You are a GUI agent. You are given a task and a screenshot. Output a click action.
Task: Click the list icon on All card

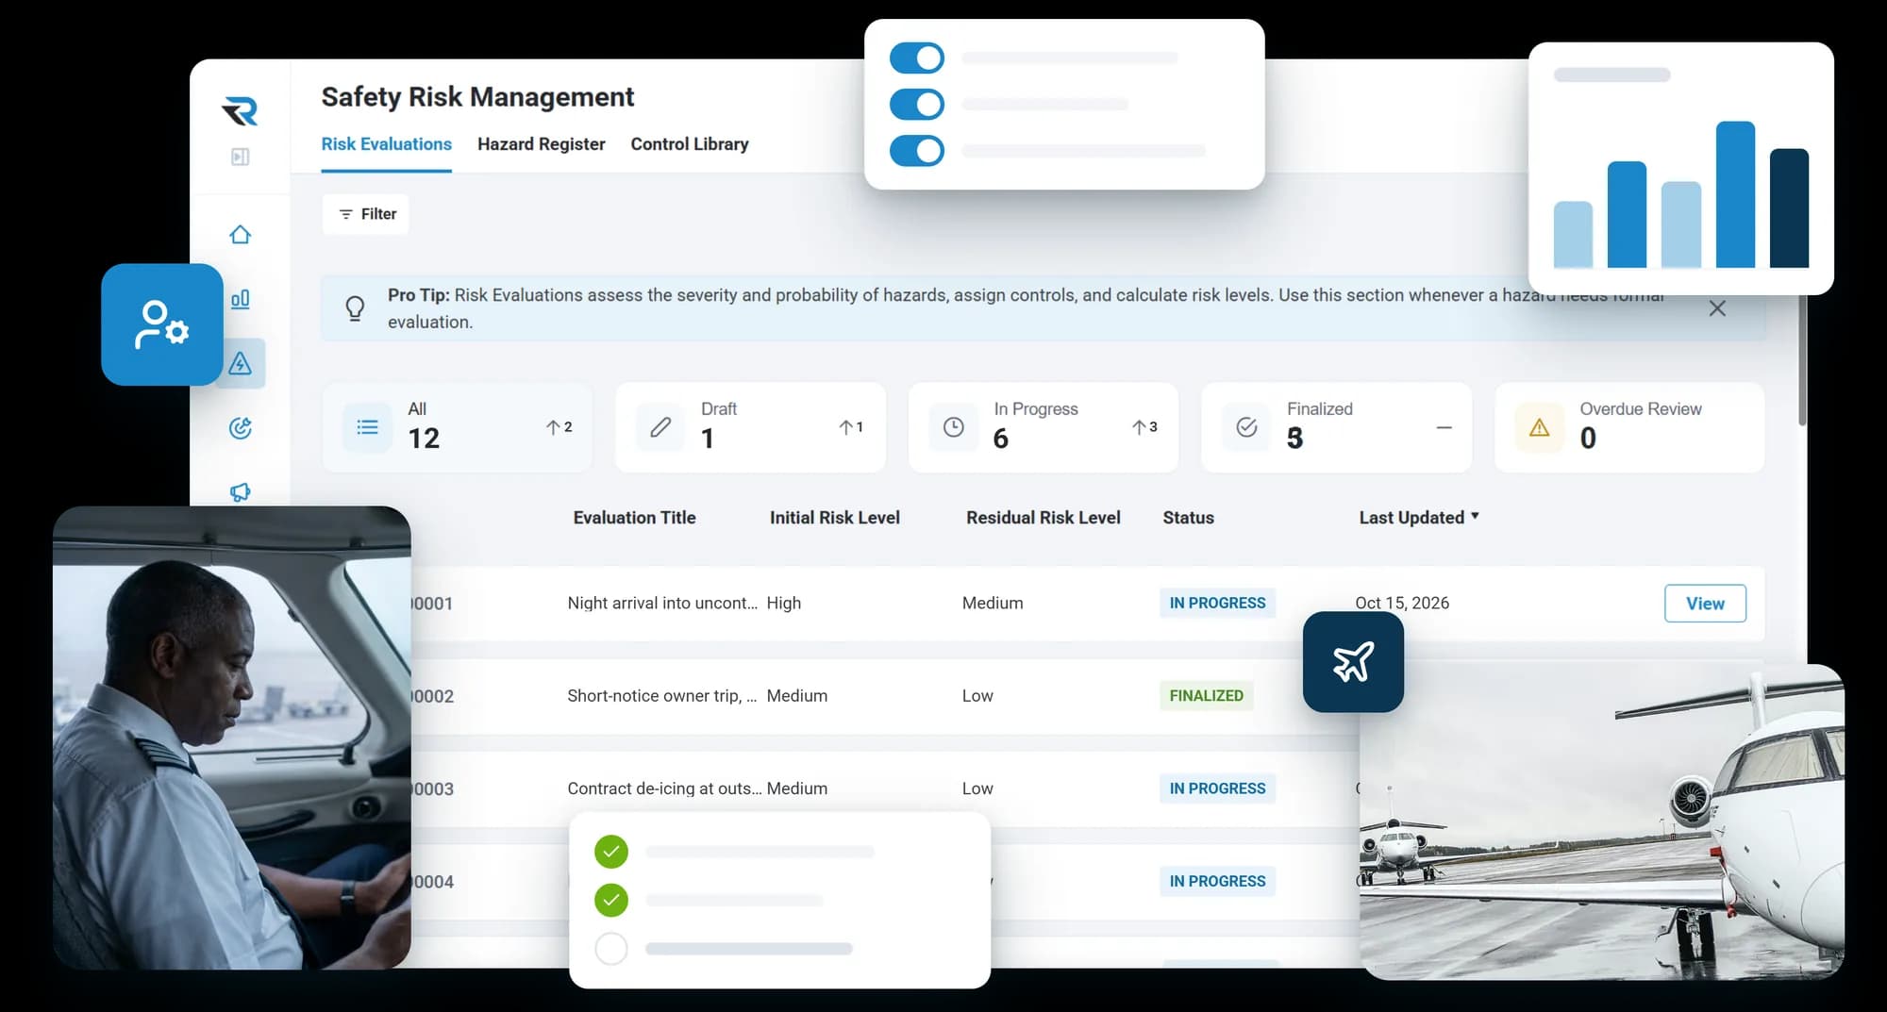(367, 427)
